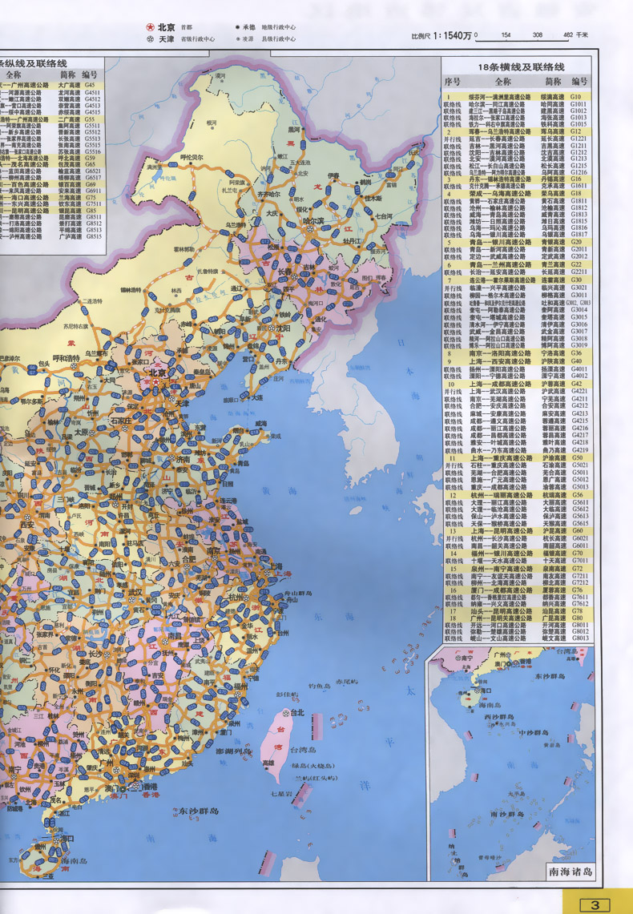Click the code G72 in the right table
The image size is (633, 914).
576,568
